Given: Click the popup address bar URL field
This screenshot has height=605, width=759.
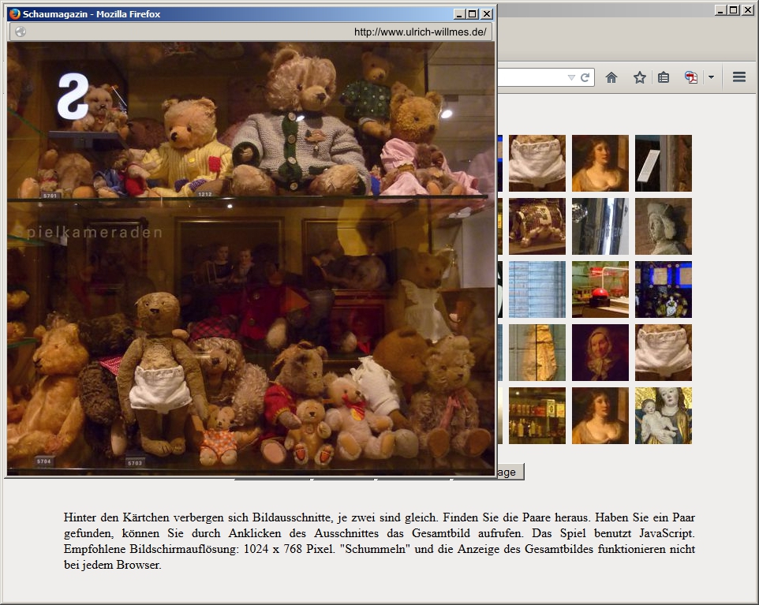Looking at the screenshot, I should pos(252,32).
